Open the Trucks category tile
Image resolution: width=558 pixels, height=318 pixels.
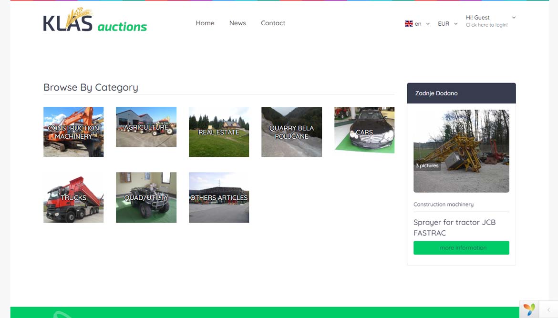point(73,197)
